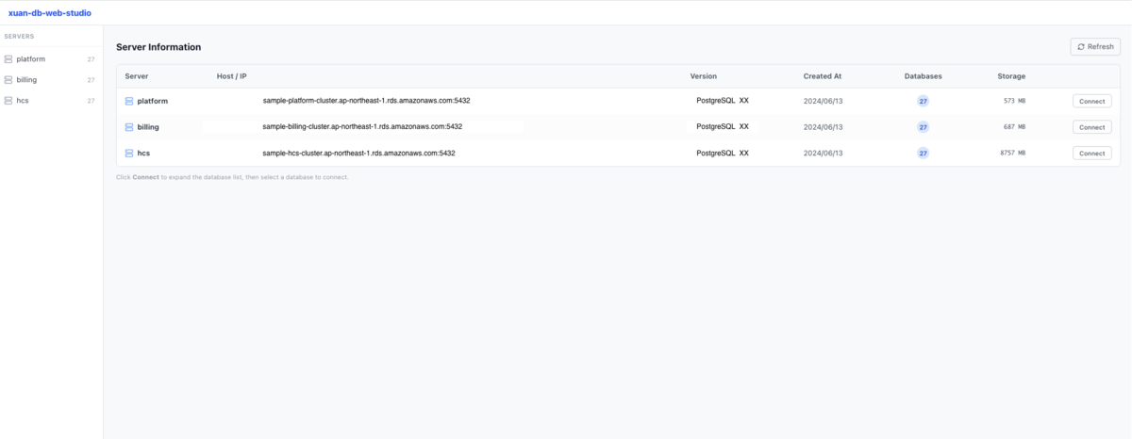1132x439 pixels.
Task: Click the billing name in table row
Action: tap(148, 127)
